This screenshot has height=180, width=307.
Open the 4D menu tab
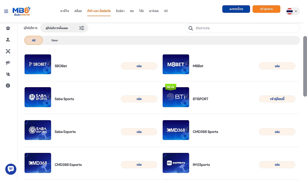(166, 11)
